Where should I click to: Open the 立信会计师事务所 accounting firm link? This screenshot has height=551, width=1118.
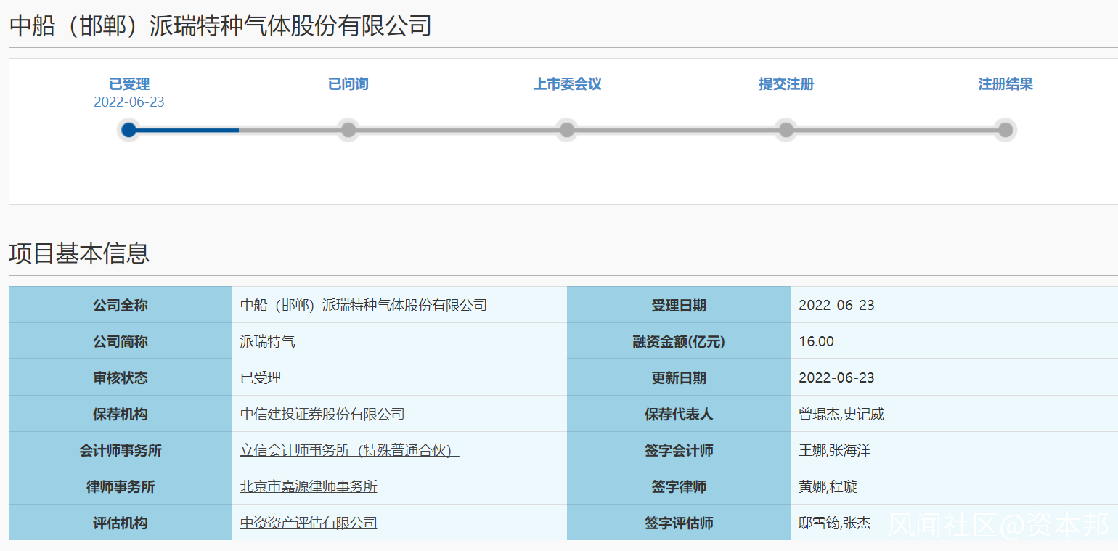[350, 451]
